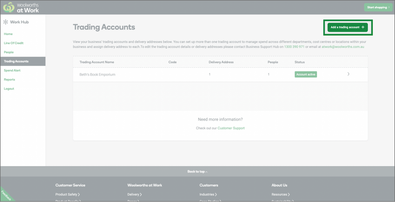Open the Customer Support link
The image size is (395, 202).
coord(231,128)
